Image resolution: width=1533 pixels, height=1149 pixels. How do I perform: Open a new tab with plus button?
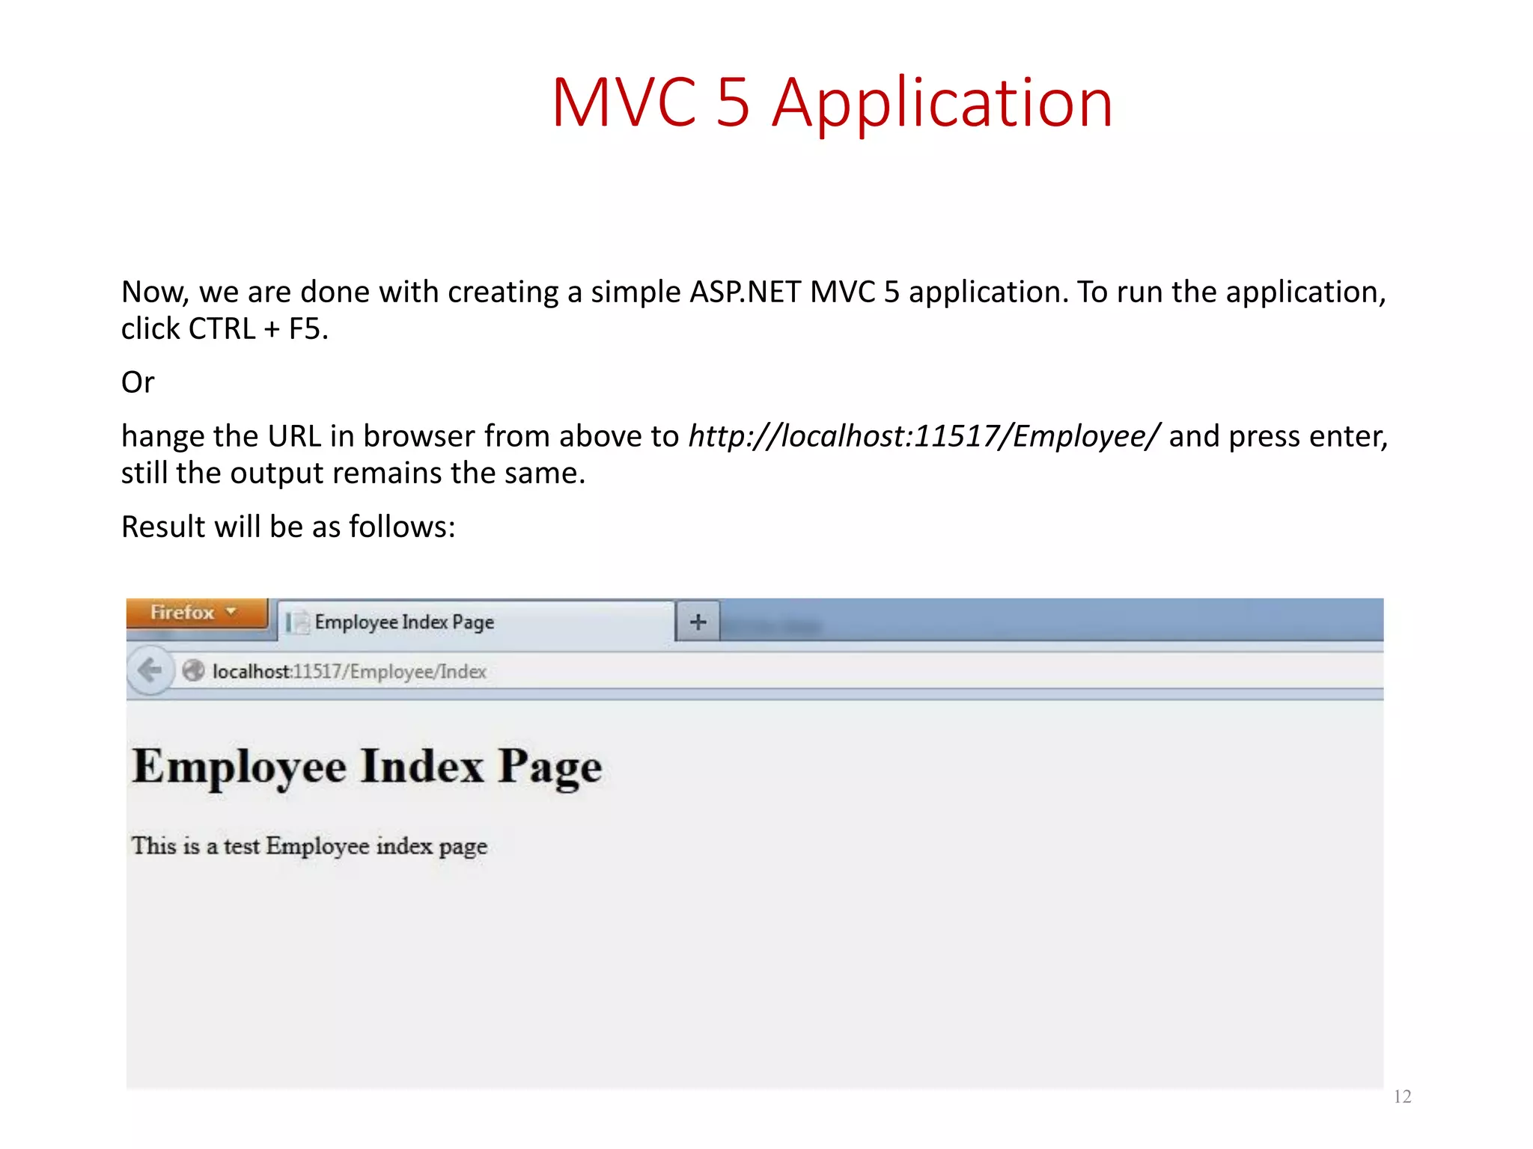point(698,622)
